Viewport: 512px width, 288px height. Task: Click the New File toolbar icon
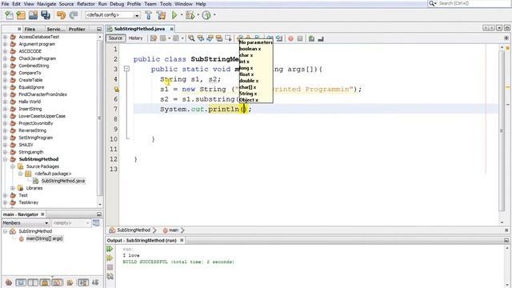(x=9, y=15)
